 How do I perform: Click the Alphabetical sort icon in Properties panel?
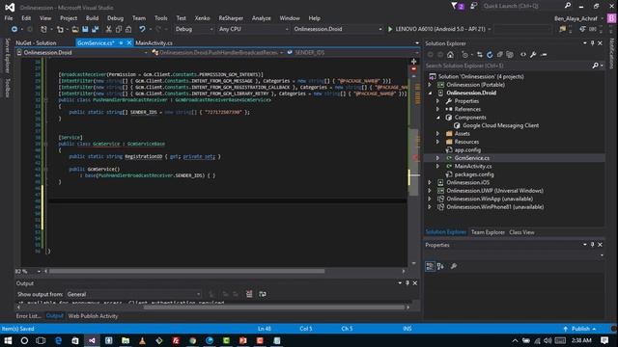[x=440, y=266]
